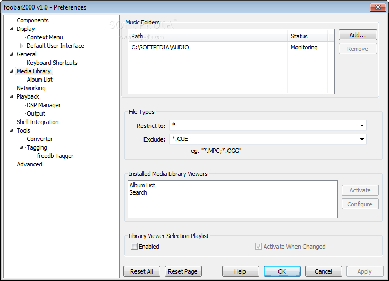Open freedb Tagger page
The width and height of the screenshot is (389, 281).
click(x=55, y=156)
